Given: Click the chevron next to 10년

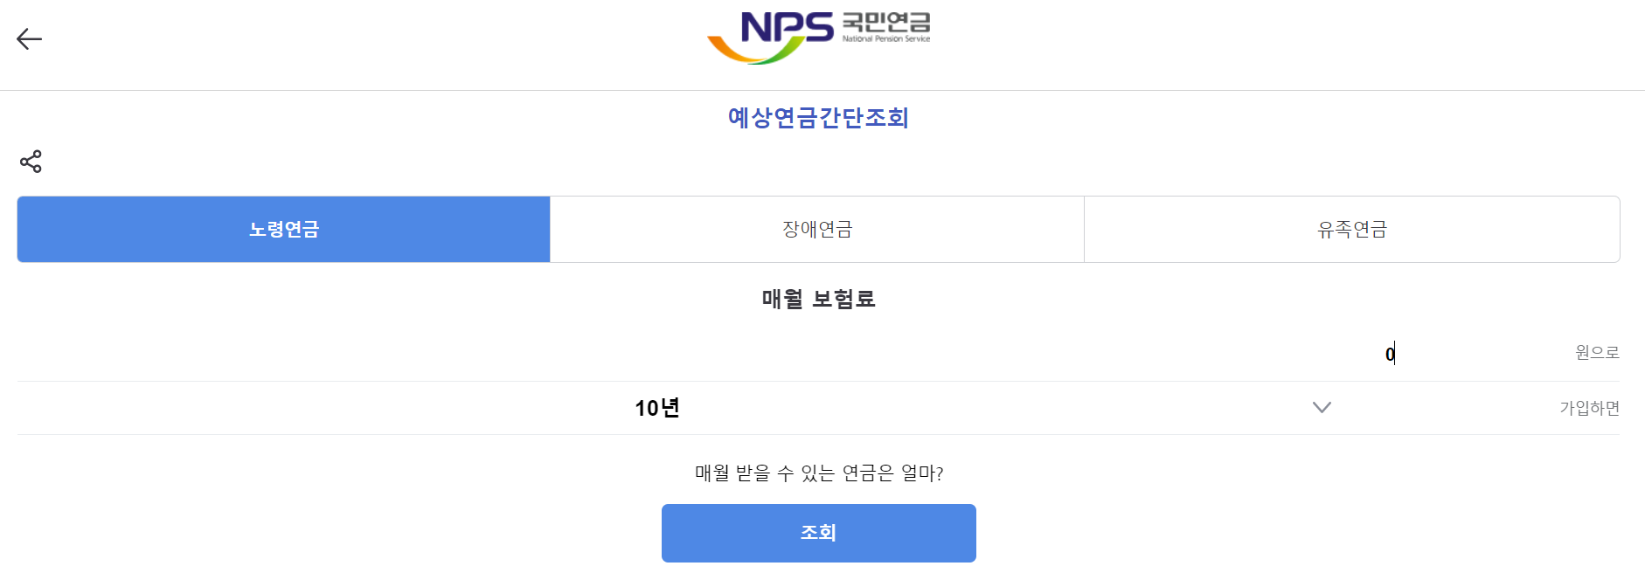Looking at the screenshot, I should click(1322, 407).
